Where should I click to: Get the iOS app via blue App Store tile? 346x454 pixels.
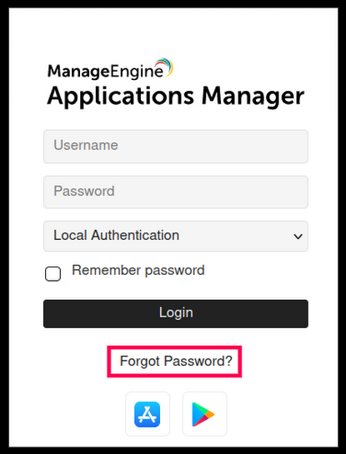148,414
